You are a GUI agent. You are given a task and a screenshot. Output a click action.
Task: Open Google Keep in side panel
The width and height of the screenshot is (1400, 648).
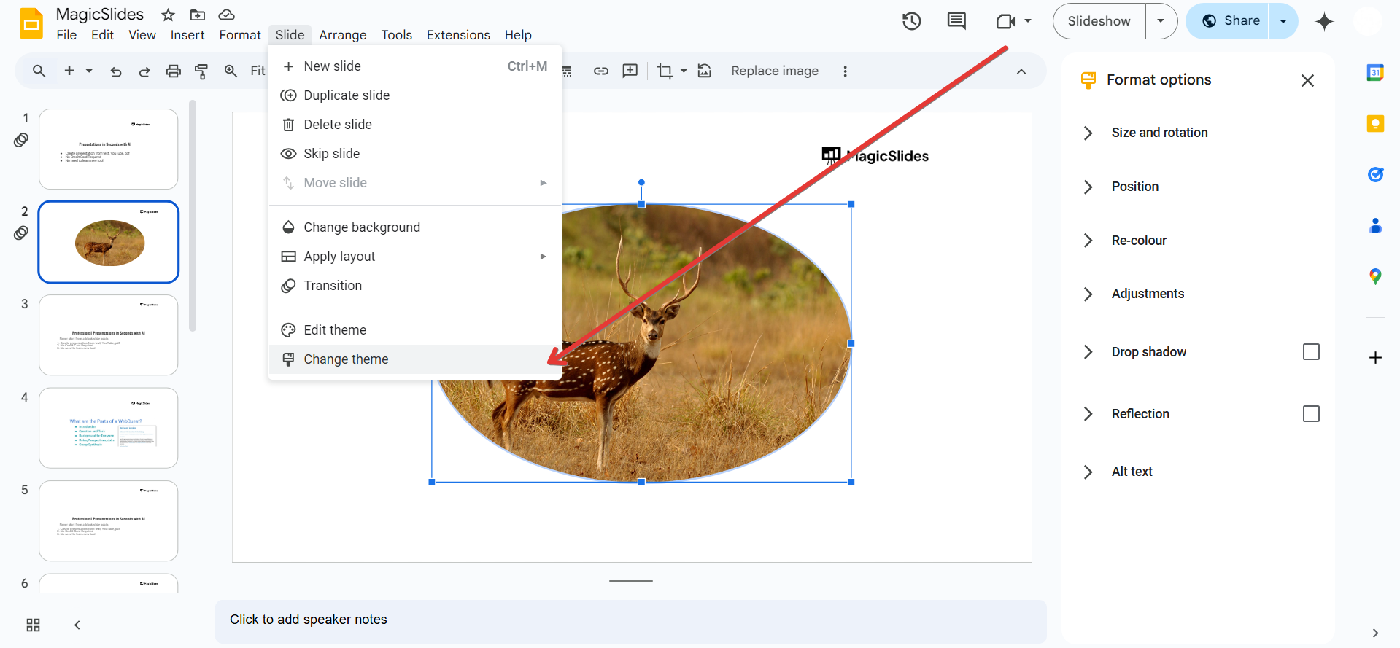click(x=1375, y=124)
